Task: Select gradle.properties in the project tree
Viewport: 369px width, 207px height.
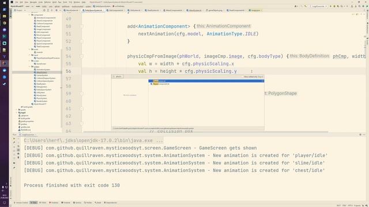Action: pos(27,121)
